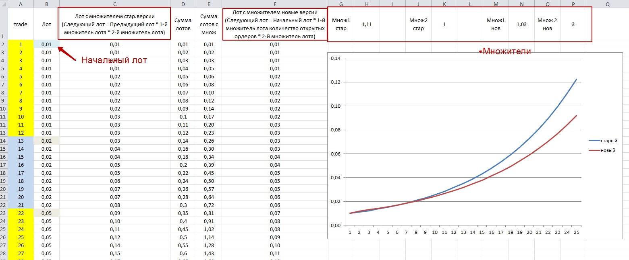Select the 1,03 multiplier value cell
The width and height of the screenshot is (629, 260).
[521, 24]
